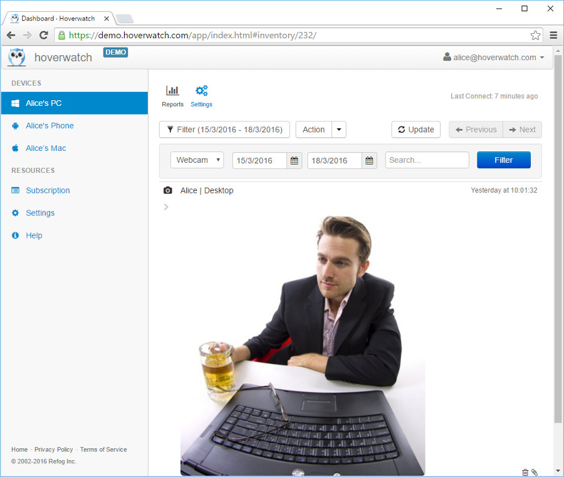
Task: Click the Alice | Desktop entry title
Action: 207,190
